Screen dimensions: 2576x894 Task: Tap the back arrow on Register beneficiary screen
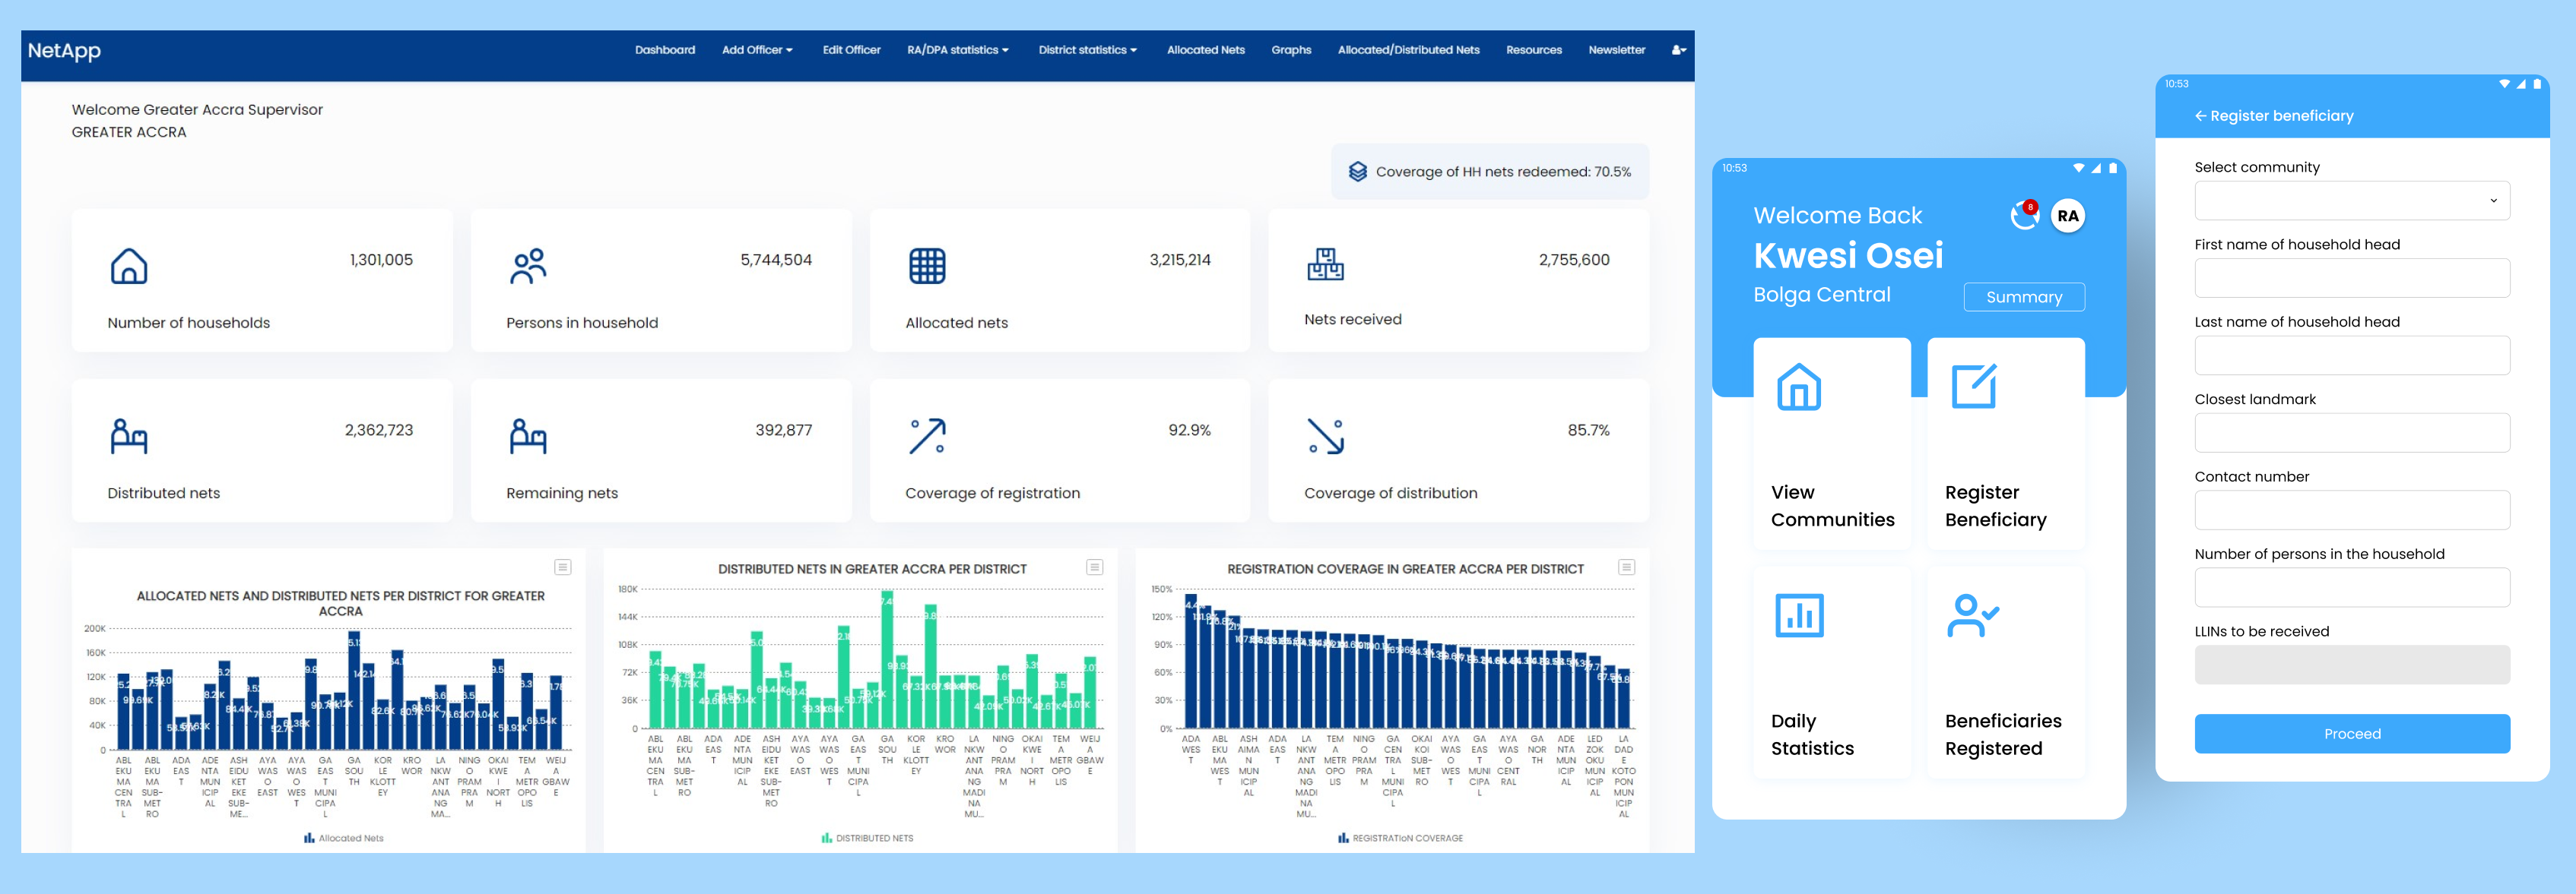[2199, 116]
